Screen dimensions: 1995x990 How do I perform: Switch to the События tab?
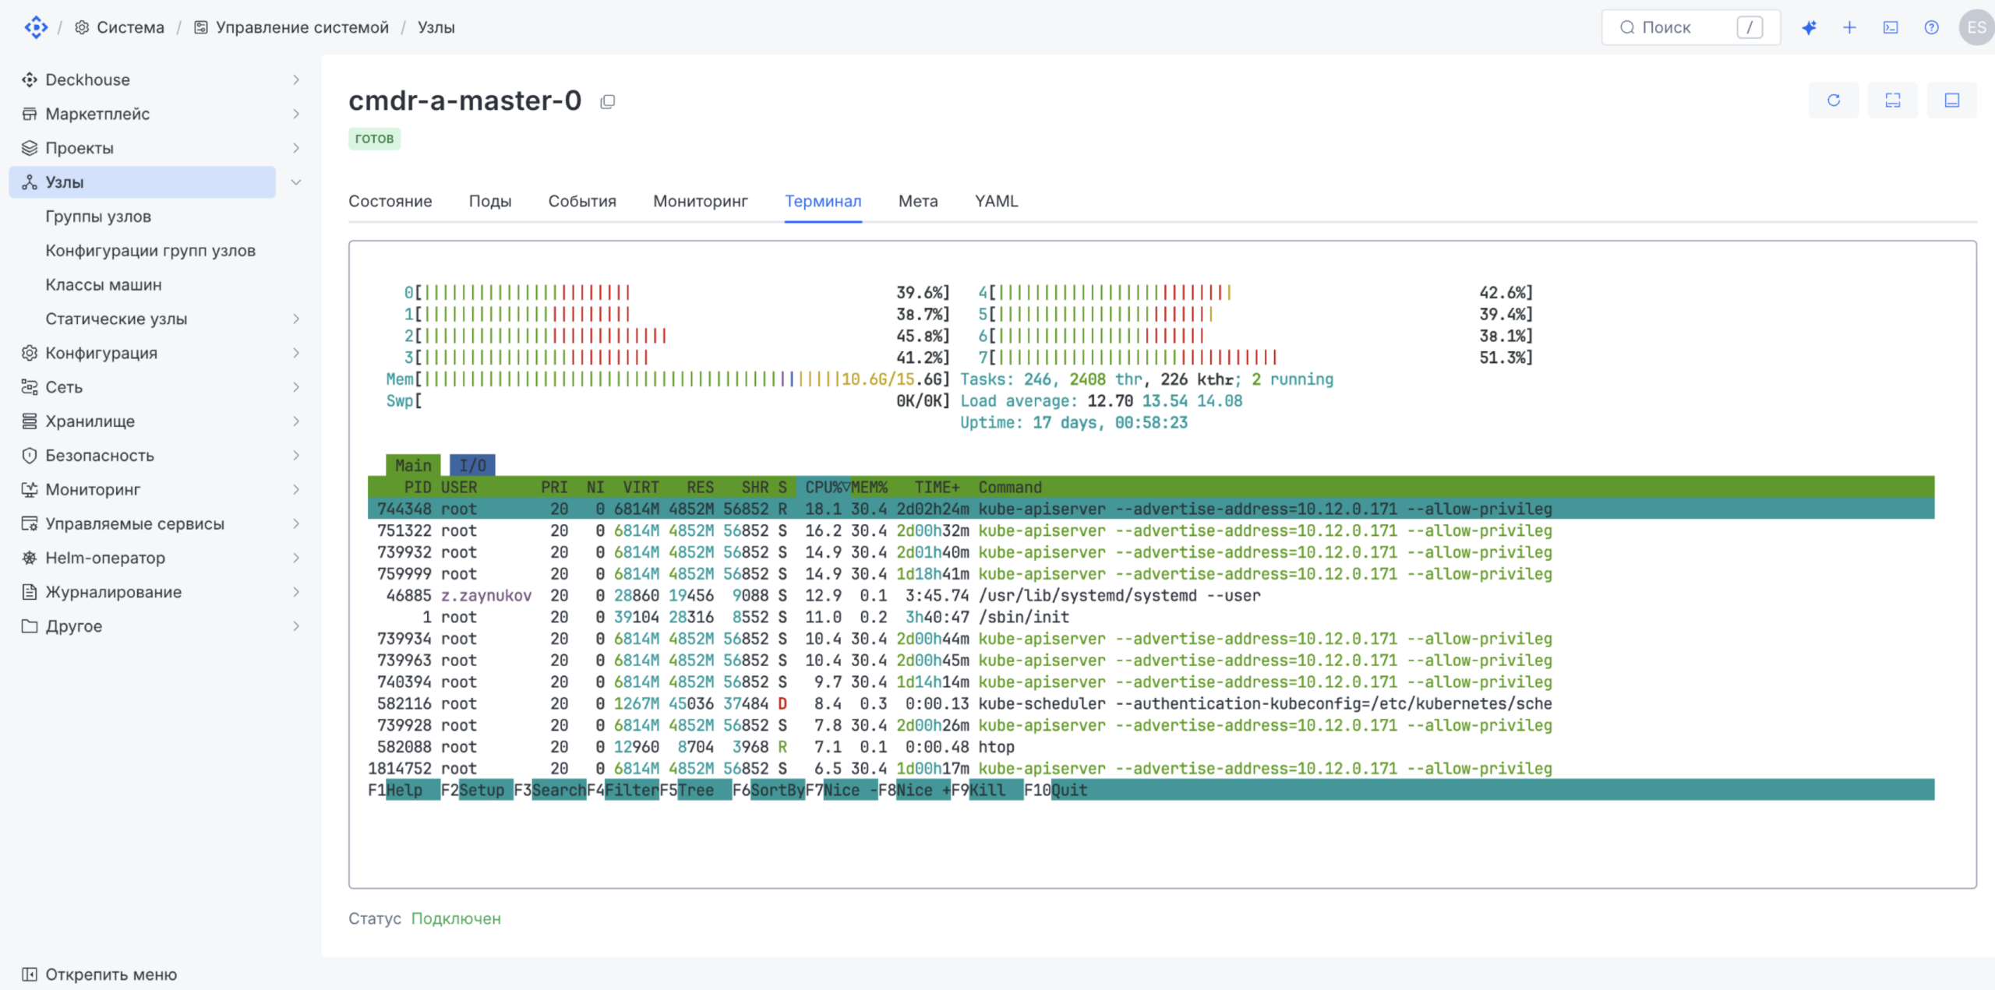coord(582,201)
